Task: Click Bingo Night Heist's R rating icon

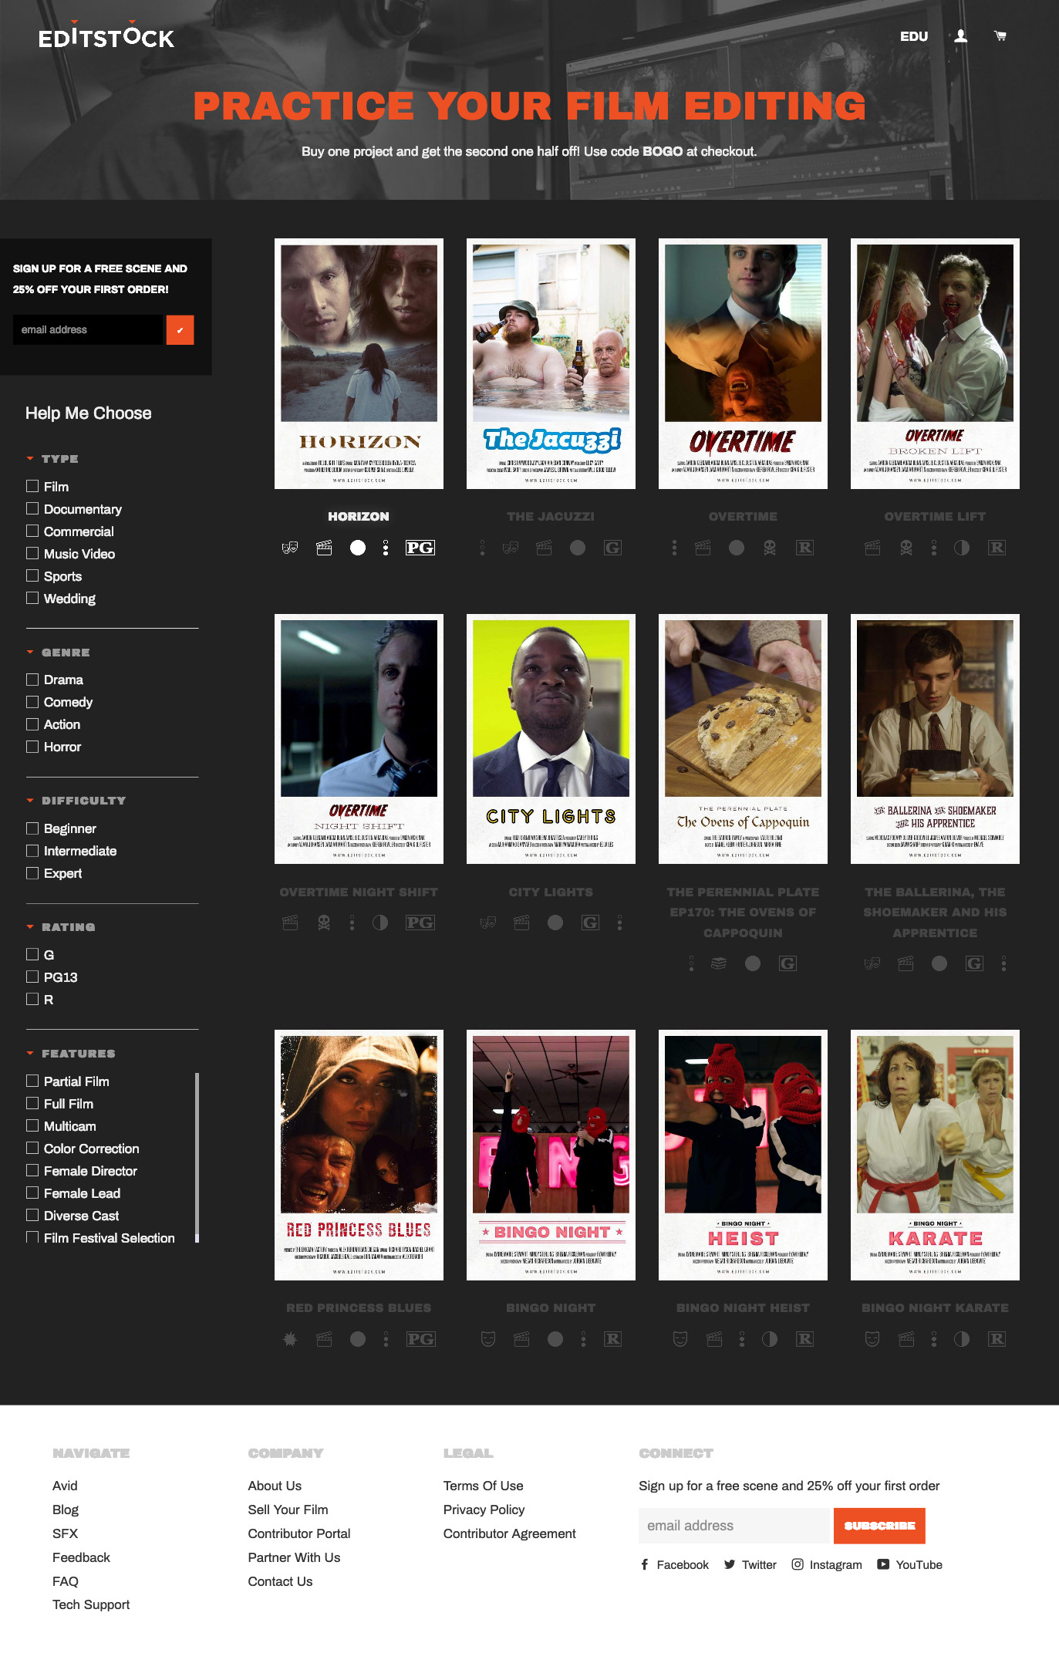Action: click(804, 1339)
